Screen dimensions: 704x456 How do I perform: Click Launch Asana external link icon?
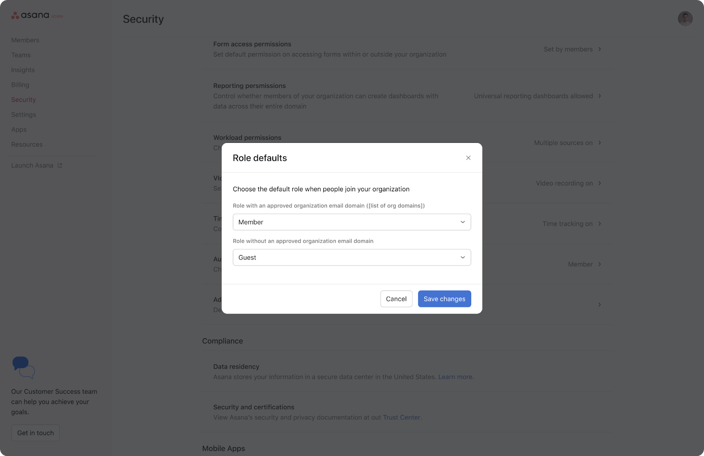click(x=60, y=165)
